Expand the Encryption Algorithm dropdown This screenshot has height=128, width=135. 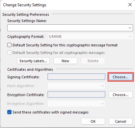pos(76,104)
